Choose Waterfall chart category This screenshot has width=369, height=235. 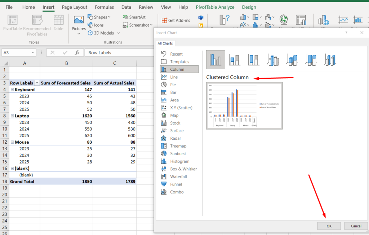(x=178, y=177)
